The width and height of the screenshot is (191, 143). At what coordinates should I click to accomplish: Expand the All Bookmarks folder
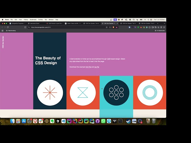159,30
